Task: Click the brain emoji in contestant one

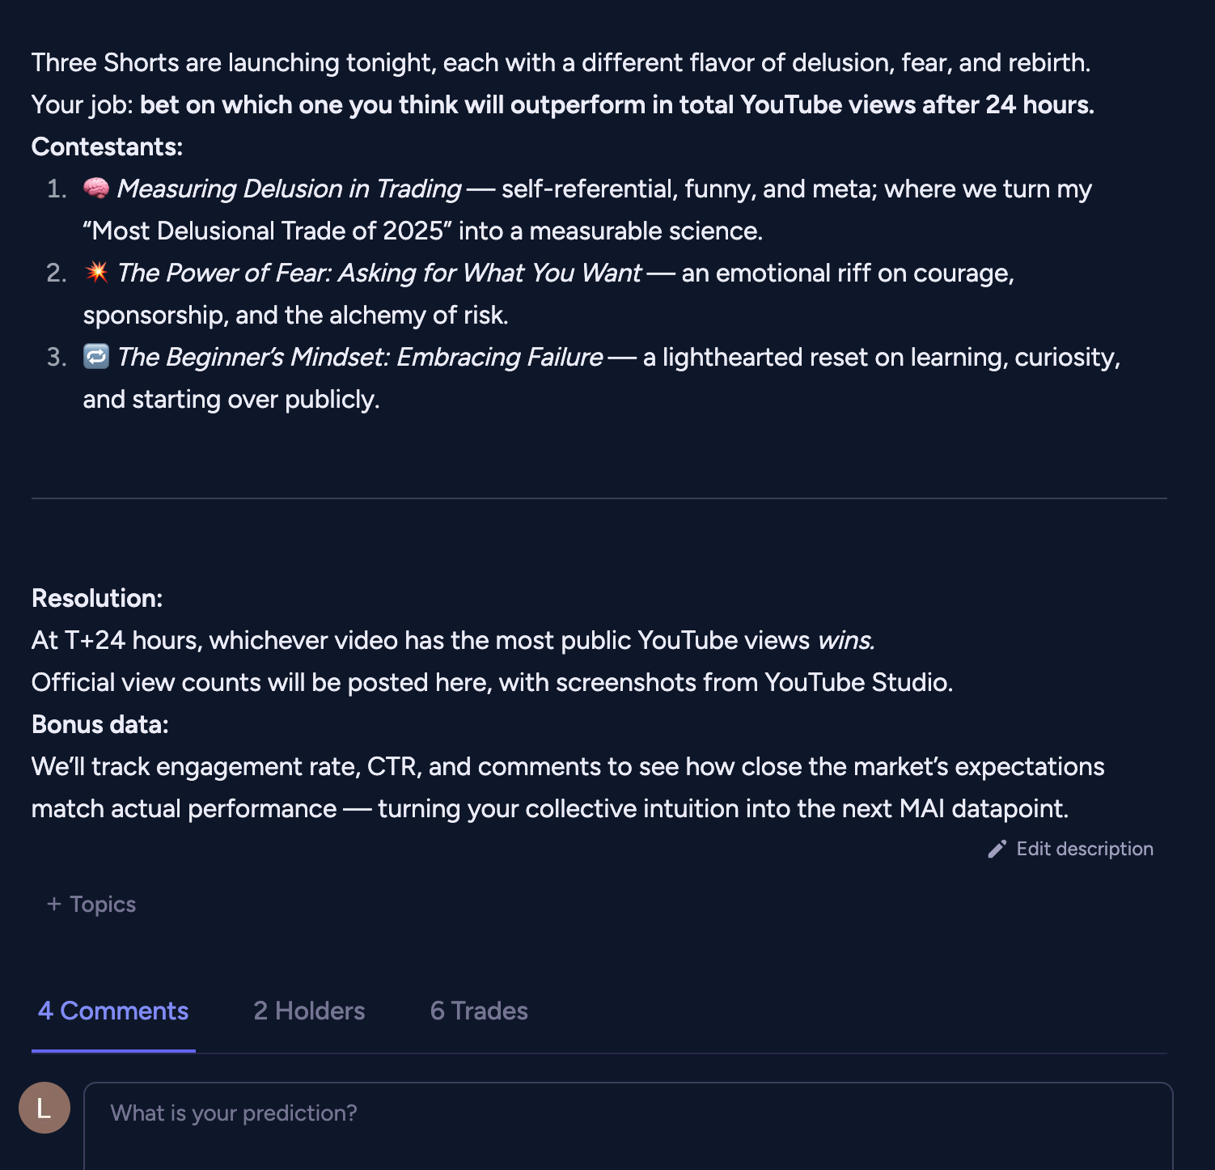Action: tap(96, 189)
